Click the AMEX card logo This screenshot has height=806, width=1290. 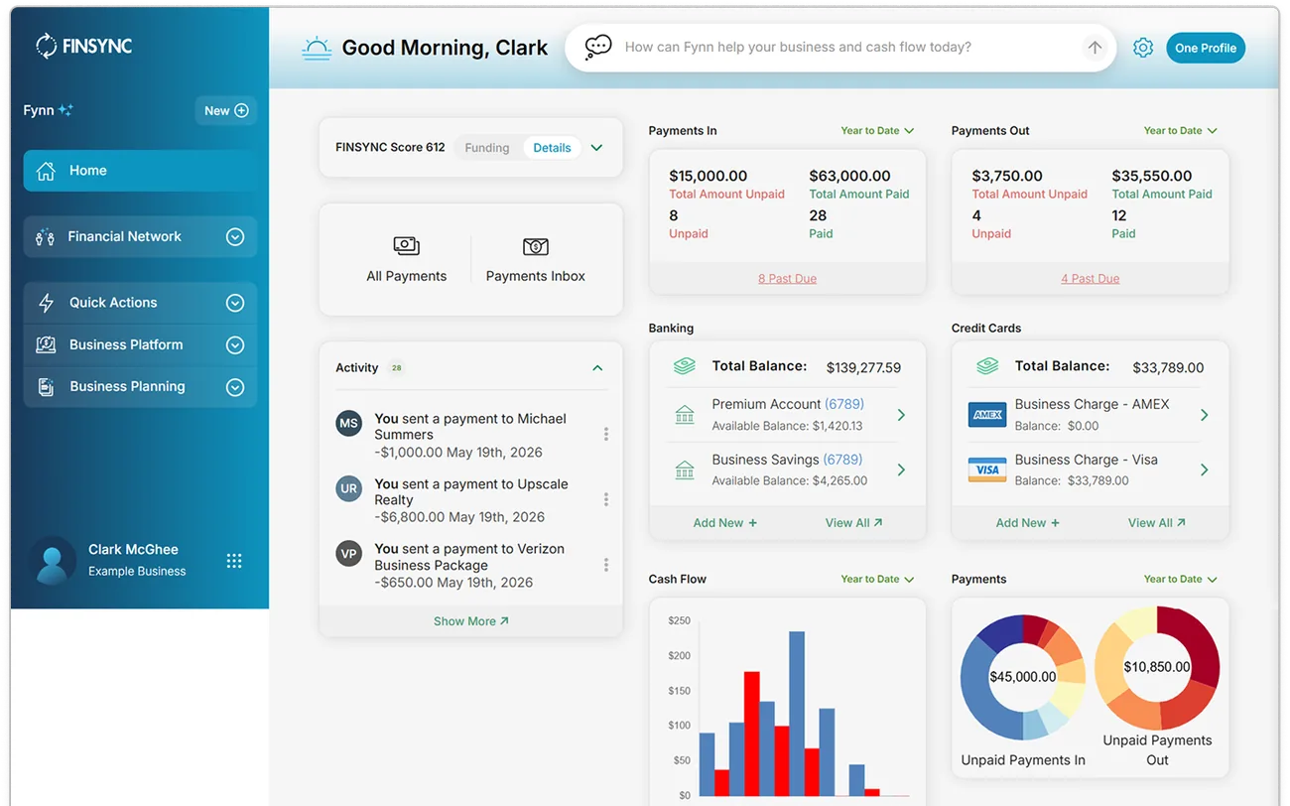[x=987, y=415]
